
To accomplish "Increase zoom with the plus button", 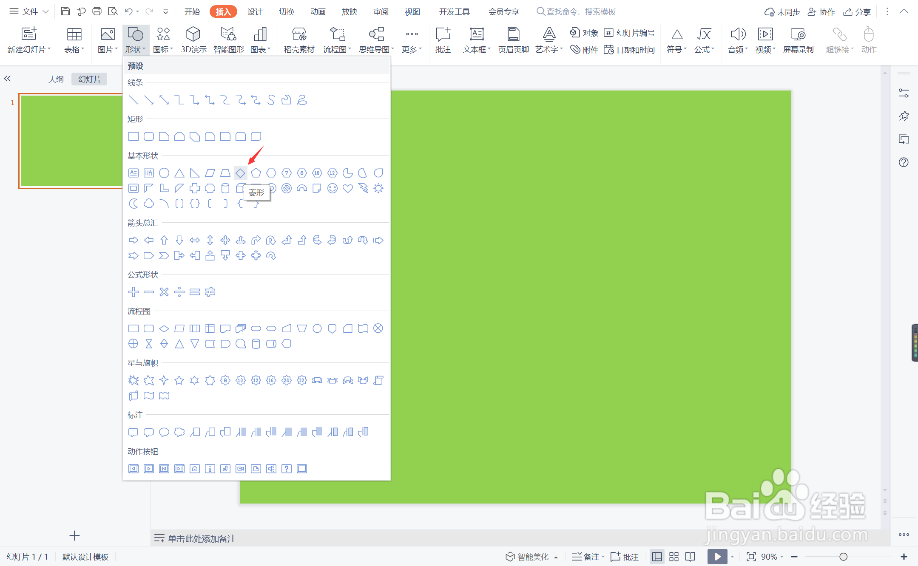I will coord(904,557).
